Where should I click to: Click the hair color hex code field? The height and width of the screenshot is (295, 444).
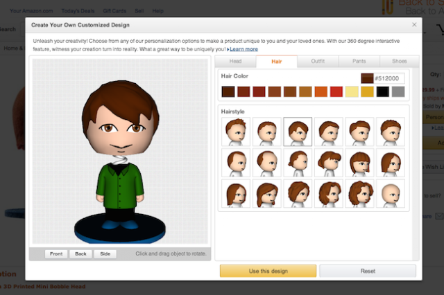[389, 78]
